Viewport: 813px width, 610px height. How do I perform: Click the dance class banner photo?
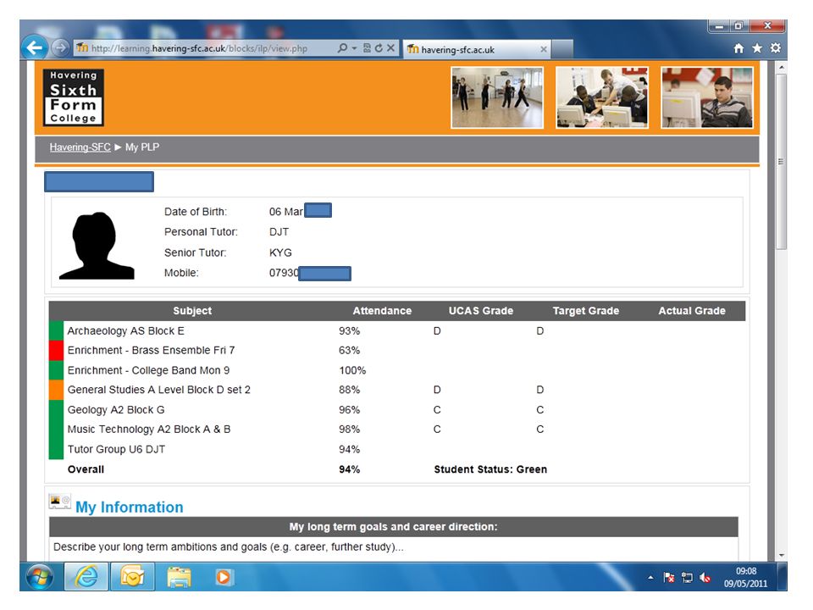point(497,97)
